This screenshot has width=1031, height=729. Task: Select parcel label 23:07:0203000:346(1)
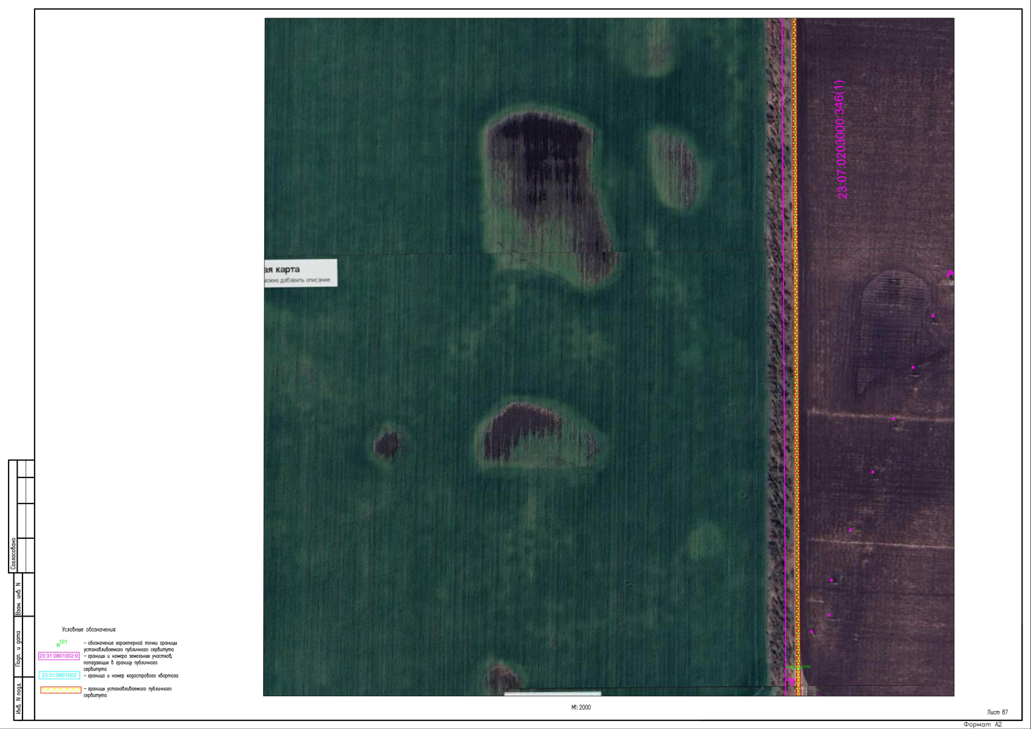[x=841, y=140]
